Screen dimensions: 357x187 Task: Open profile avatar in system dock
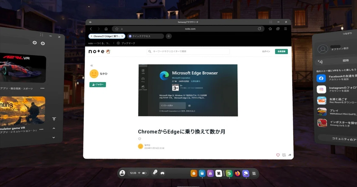click(122, 173)
